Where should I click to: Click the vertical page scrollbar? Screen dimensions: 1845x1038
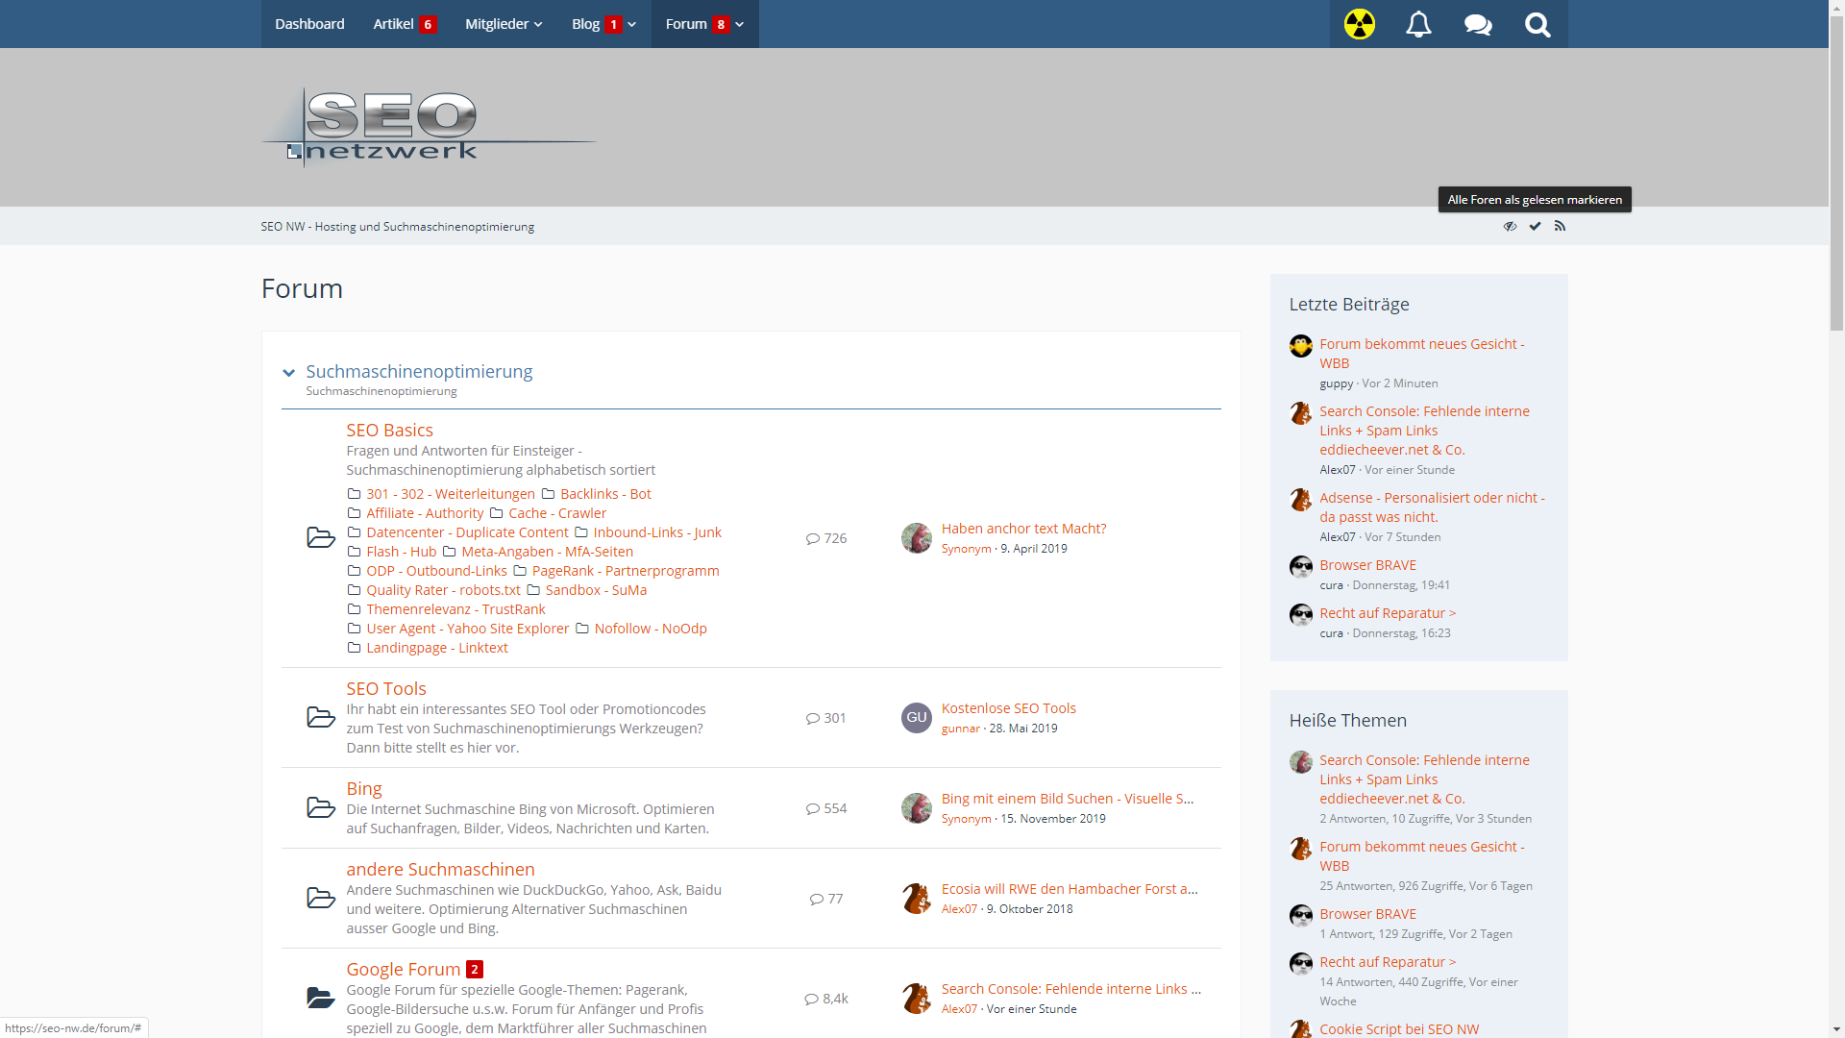click(1836, 173)
